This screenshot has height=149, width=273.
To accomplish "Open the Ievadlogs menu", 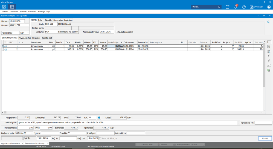I will (x=41, y=11).
